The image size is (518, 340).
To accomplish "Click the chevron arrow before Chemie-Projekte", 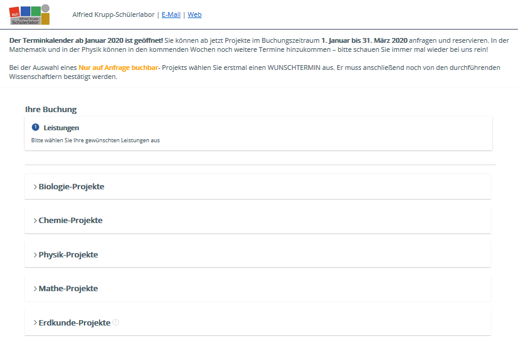I will (x=35, y=221).
